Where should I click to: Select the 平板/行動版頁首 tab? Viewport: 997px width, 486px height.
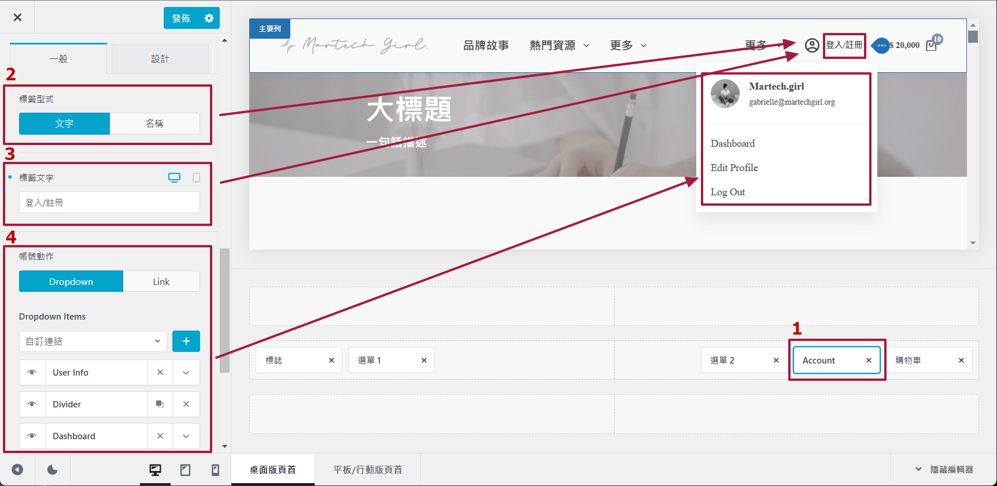click(x=368, y=470)
